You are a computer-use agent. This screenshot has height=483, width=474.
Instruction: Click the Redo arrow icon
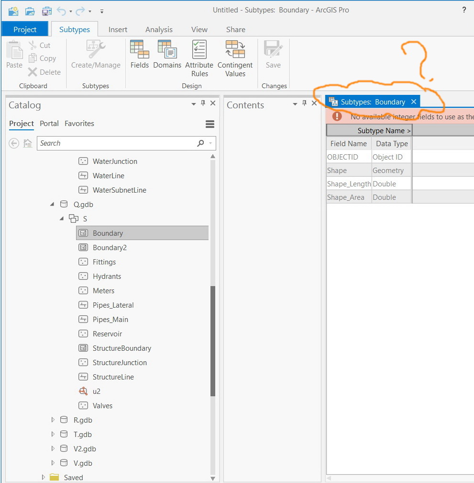point(80,11)
